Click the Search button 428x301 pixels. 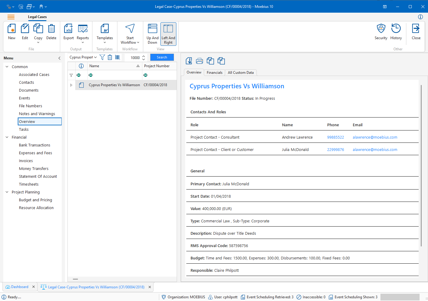(162, 57)
